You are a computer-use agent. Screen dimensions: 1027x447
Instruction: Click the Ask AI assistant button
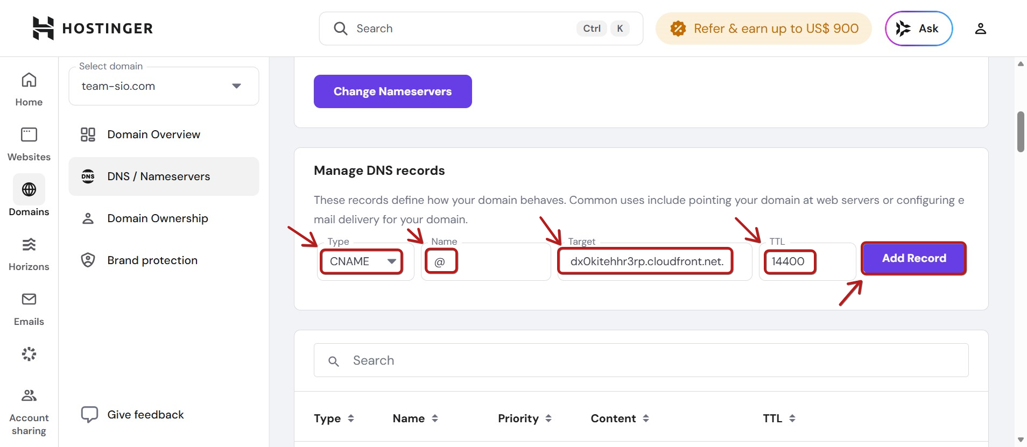(x=919, y=29)
